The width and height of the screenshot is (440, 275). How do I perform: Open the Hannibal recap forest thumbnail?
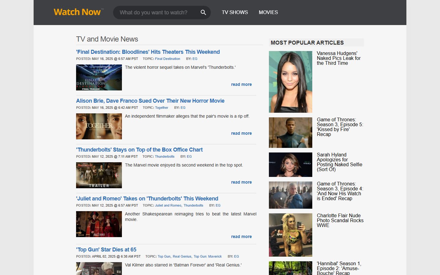point(291,268)
